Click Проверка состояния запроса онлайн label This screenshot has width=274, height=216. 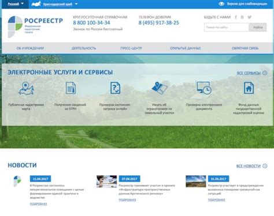[x=114, y=107]
